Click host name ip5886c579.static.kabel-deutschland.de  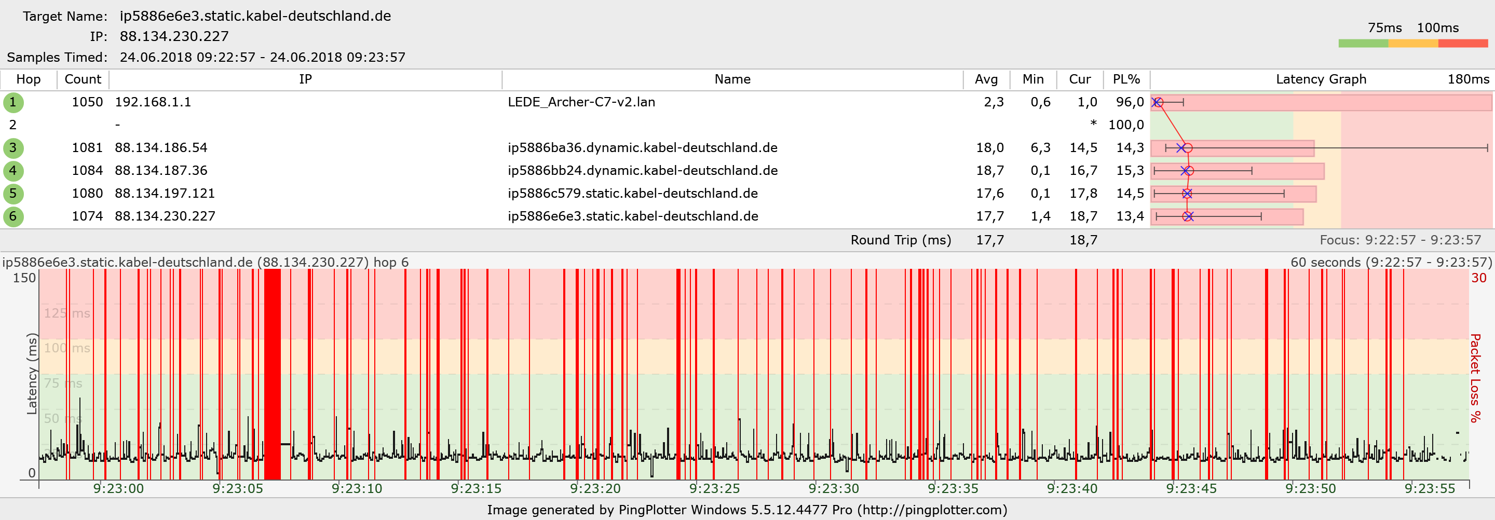click(633, 193)
